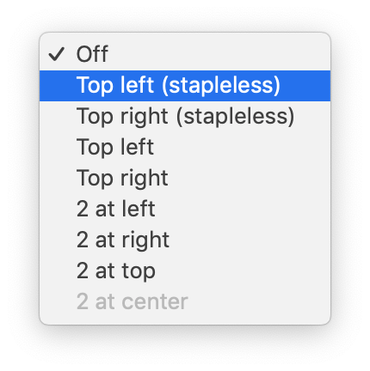370x371 pixels.
Task: Choose Top left (stapleless) option
Action: (x=185, y=86)
